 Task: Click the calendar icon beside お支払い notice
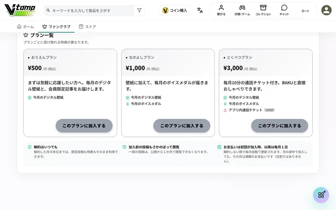(219, 147)
